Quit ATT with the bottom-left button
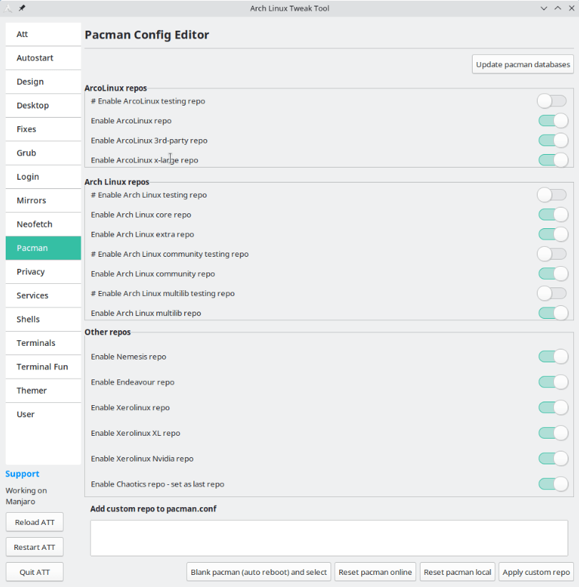 click(34, 572)
